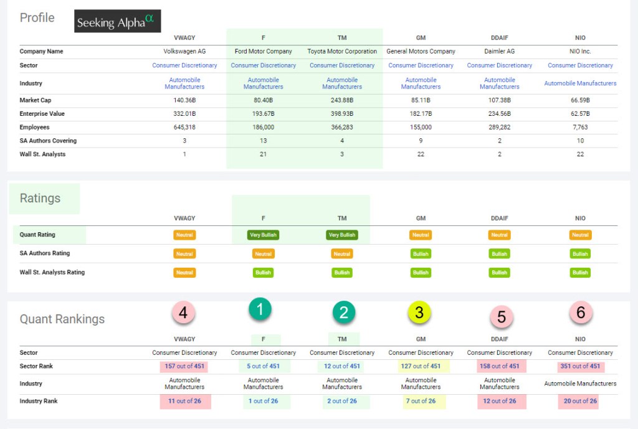The width and height of the screenshot is (638, 429).
Task: Open Ford's sector rank 5 out of 451
Action: coord(264,366)
